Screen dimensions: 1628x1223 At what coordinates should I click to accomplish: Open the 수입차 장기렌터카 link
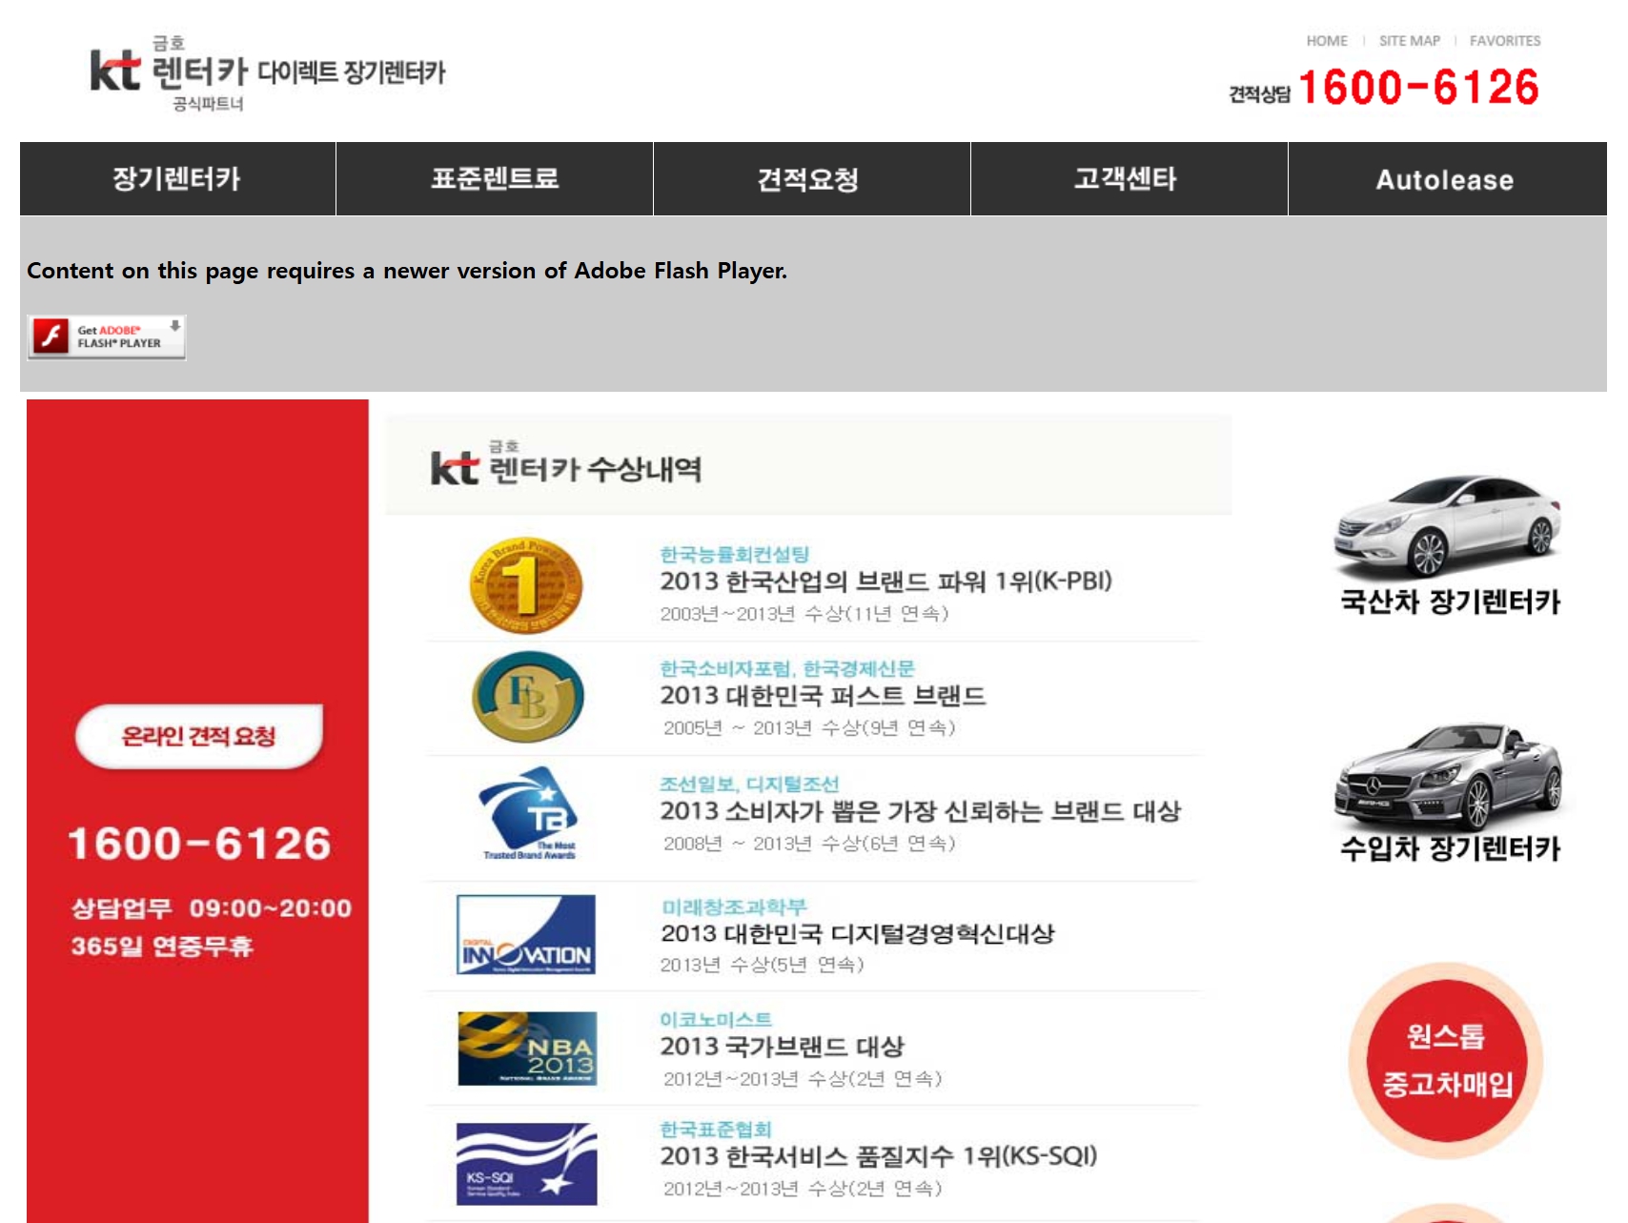[x=1450, y=848]
